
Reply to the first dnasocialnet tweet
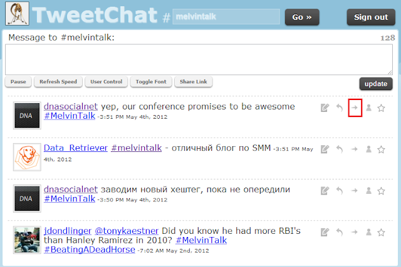click(x=340, y=108)
